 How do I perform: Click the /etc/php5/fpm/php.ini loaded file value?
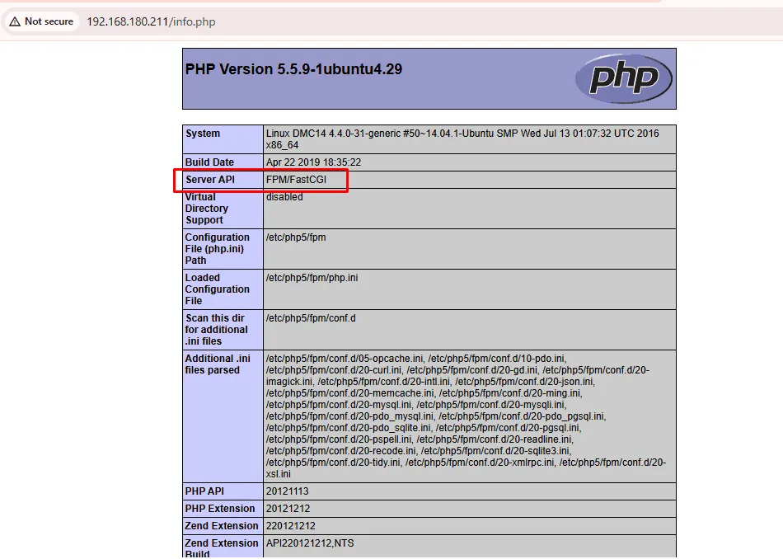[x=312, y=278]
